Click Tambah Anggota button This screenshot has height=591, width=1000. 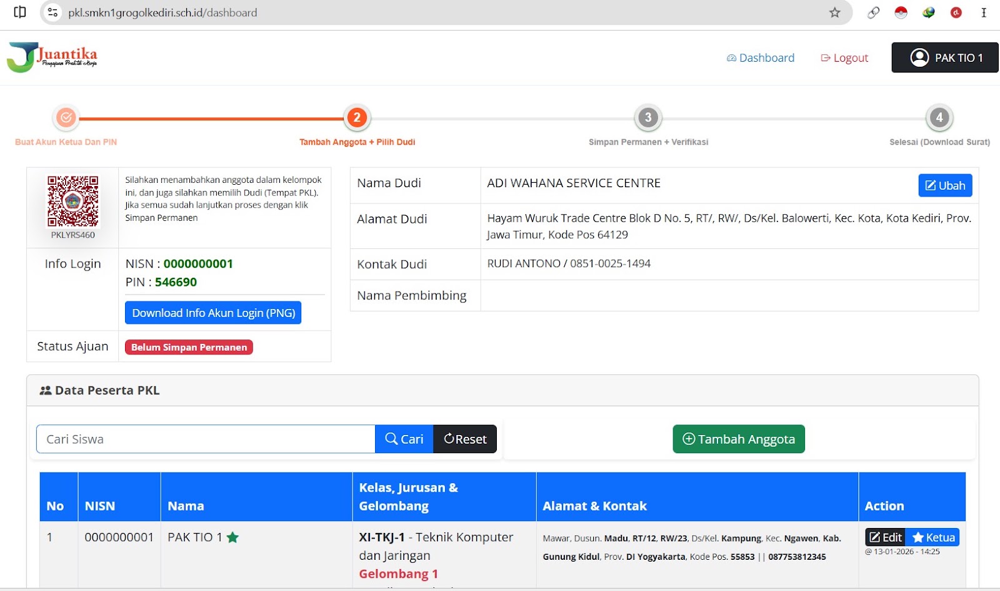click(x=739, y=439)
